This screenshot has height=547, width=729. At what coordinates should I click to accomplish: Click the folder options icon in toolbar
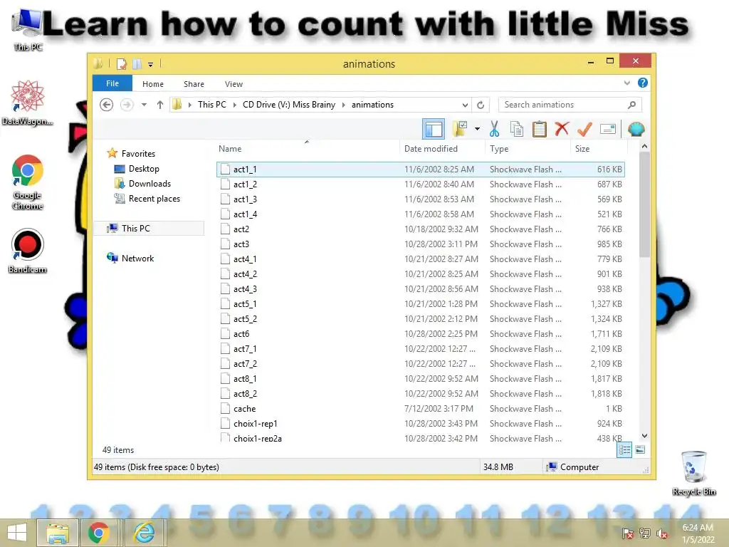click(460, 129)
